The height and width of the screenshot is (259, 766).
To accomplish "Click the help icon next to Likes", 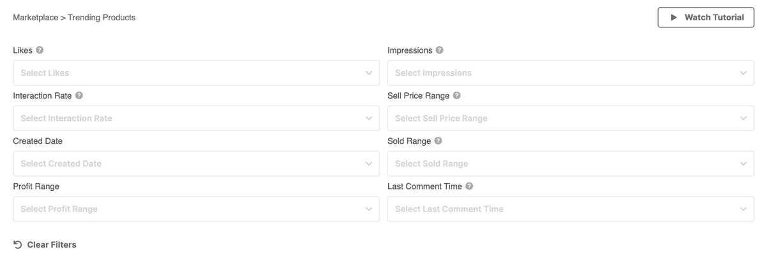I will click(x=40, y=50).
